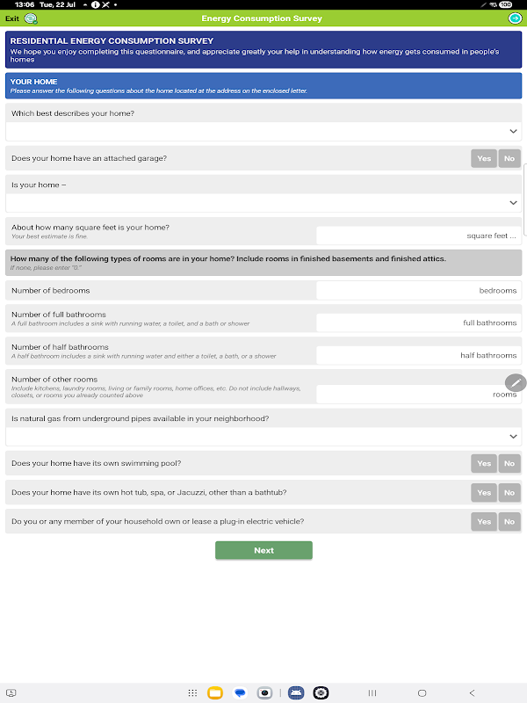Click the chat bubble icon beside Exit
The image size is (527, 703).
click(31, 18)
